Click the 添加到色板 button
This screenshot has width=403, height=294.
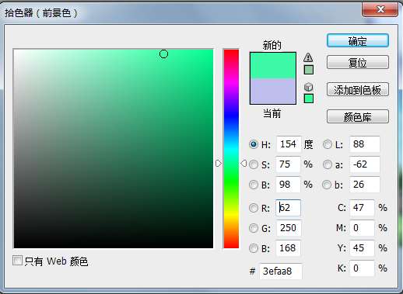point(358,89)
